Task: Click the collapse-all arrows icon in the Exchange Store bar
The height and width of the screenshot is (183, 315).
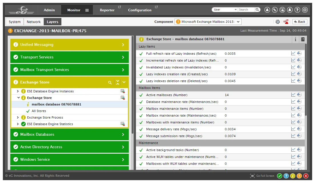Action: click(x=118, y=82)
